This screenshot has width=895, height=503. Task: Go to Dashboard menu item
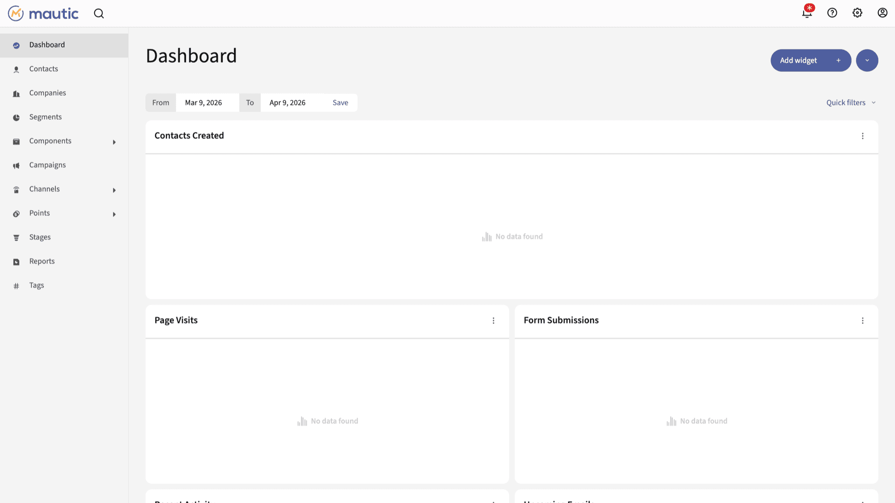pos(64,45)
